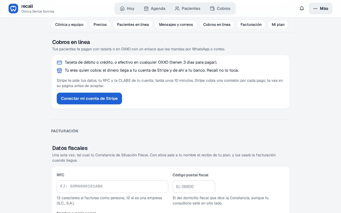Image resolution: width=341 pixels, height=213 pixels.
Task: Click the three-dots icon beside Más
Action: [315, 9]
